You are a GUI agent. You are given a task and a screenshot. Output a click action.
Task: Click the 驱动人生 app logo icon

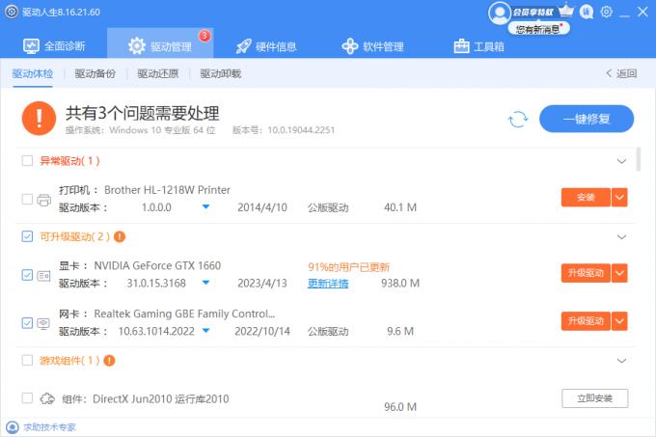point(12,12)
